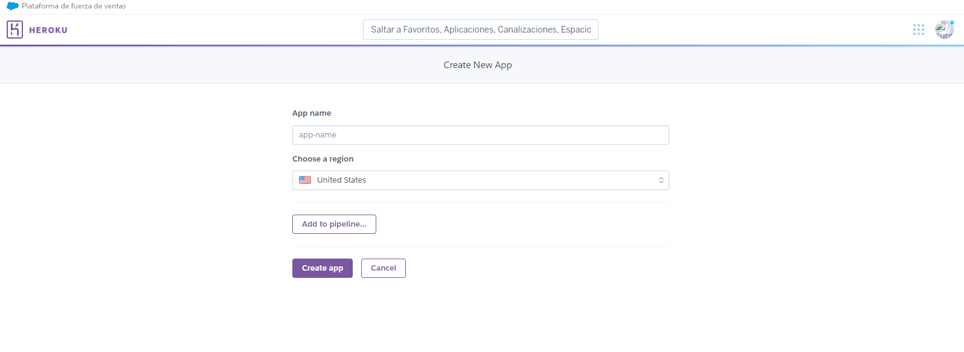Click the Plataforma de fuerza de ventas text

pos(74,6)
